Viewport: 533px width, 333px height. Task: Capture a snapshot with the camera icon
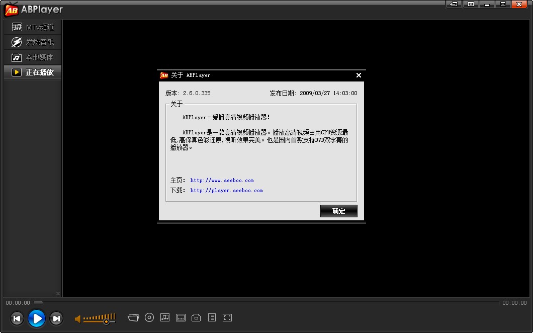[x=196, y=317]
